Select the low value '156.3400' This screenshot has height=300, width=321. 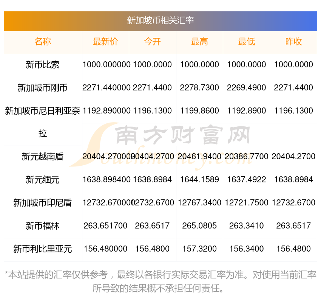247,249
